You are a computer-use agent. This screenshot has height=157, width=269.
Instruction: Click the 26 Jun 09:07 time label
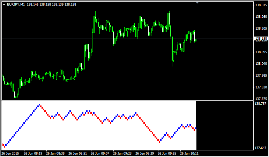100,154
